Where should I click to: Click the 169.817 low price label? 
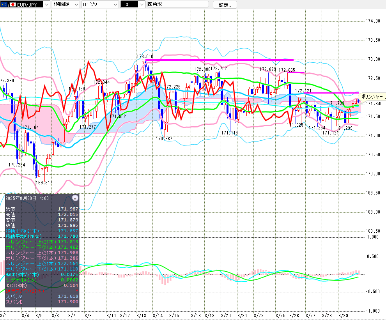point(44,183)
